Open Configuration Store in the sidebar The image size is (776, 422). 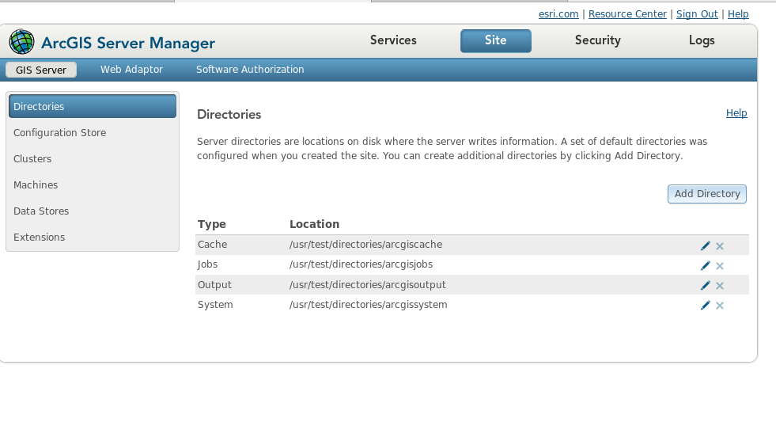(92, 132)
